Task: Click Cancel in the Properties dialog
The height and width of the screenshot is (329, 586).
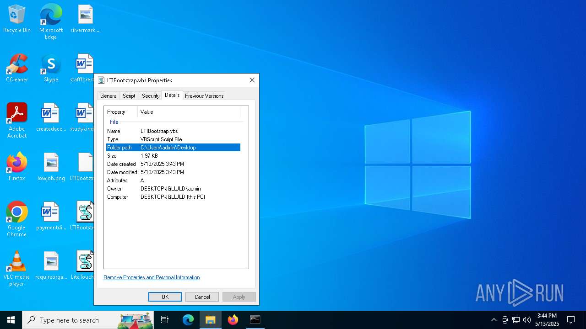Action: 202,297
